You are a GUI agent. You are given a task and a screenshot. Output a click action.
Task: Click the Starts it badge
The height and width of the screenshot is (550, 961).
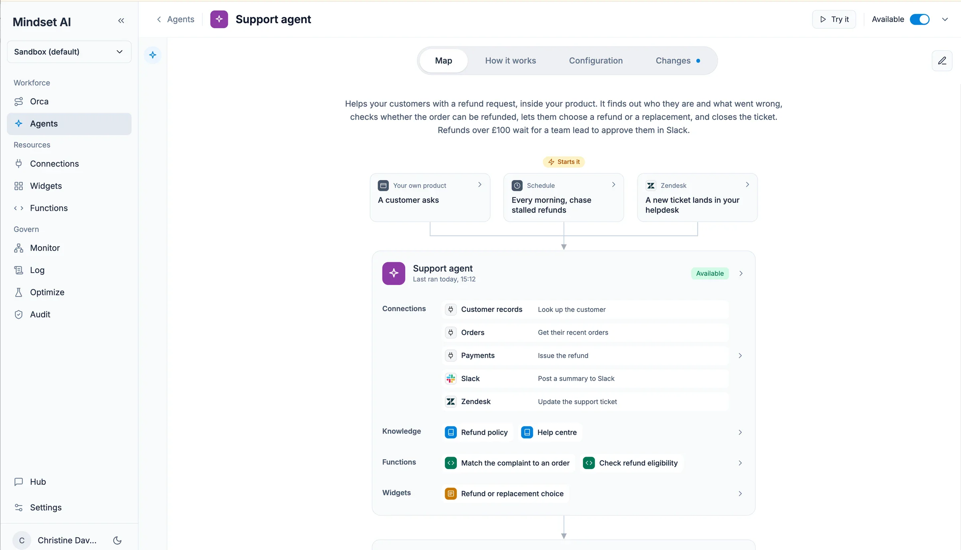tap(564, 162)
